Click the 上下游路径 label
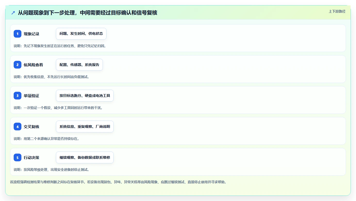356x201 pixels. point(337,11)
